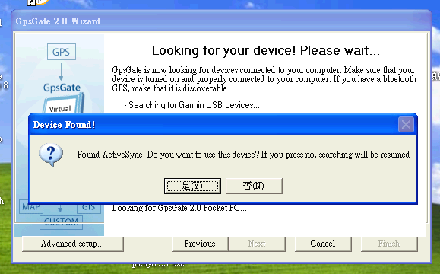The width and height of the screenshot is (440, 274).
Task: Open Advanced setup options
Action: pyautogui.click(x=72, y=244)
